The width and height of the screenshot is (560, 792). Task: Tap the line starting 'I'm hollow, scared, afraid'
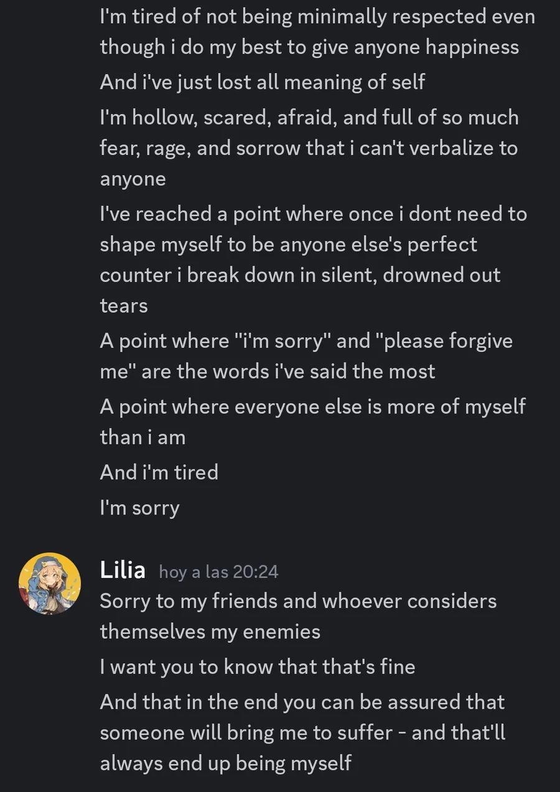309,117
